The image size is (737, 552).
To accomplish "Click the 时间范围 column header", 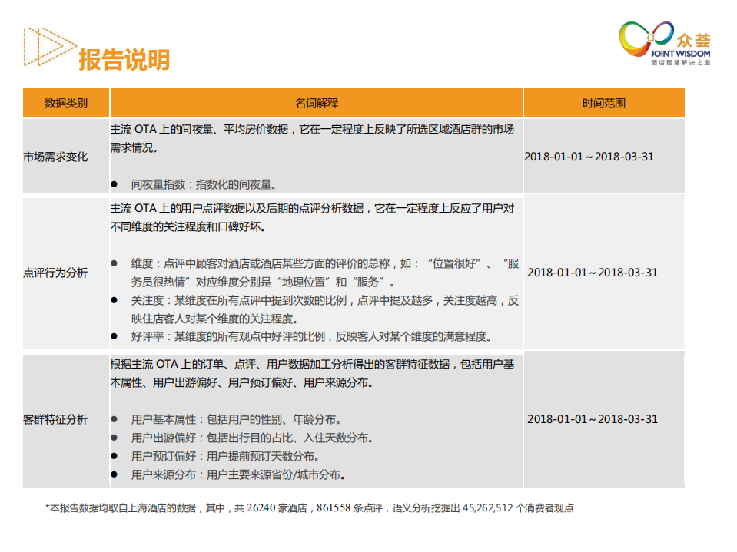I will (x=604, y=101).
